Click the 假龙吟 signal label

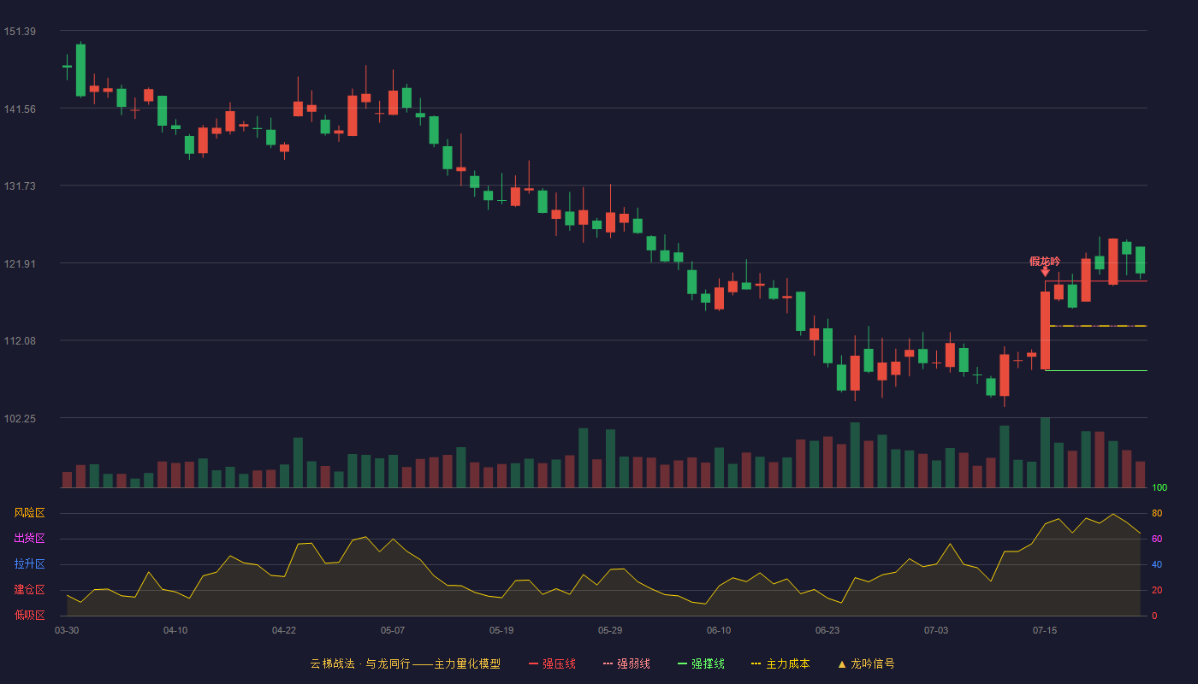1045,261
